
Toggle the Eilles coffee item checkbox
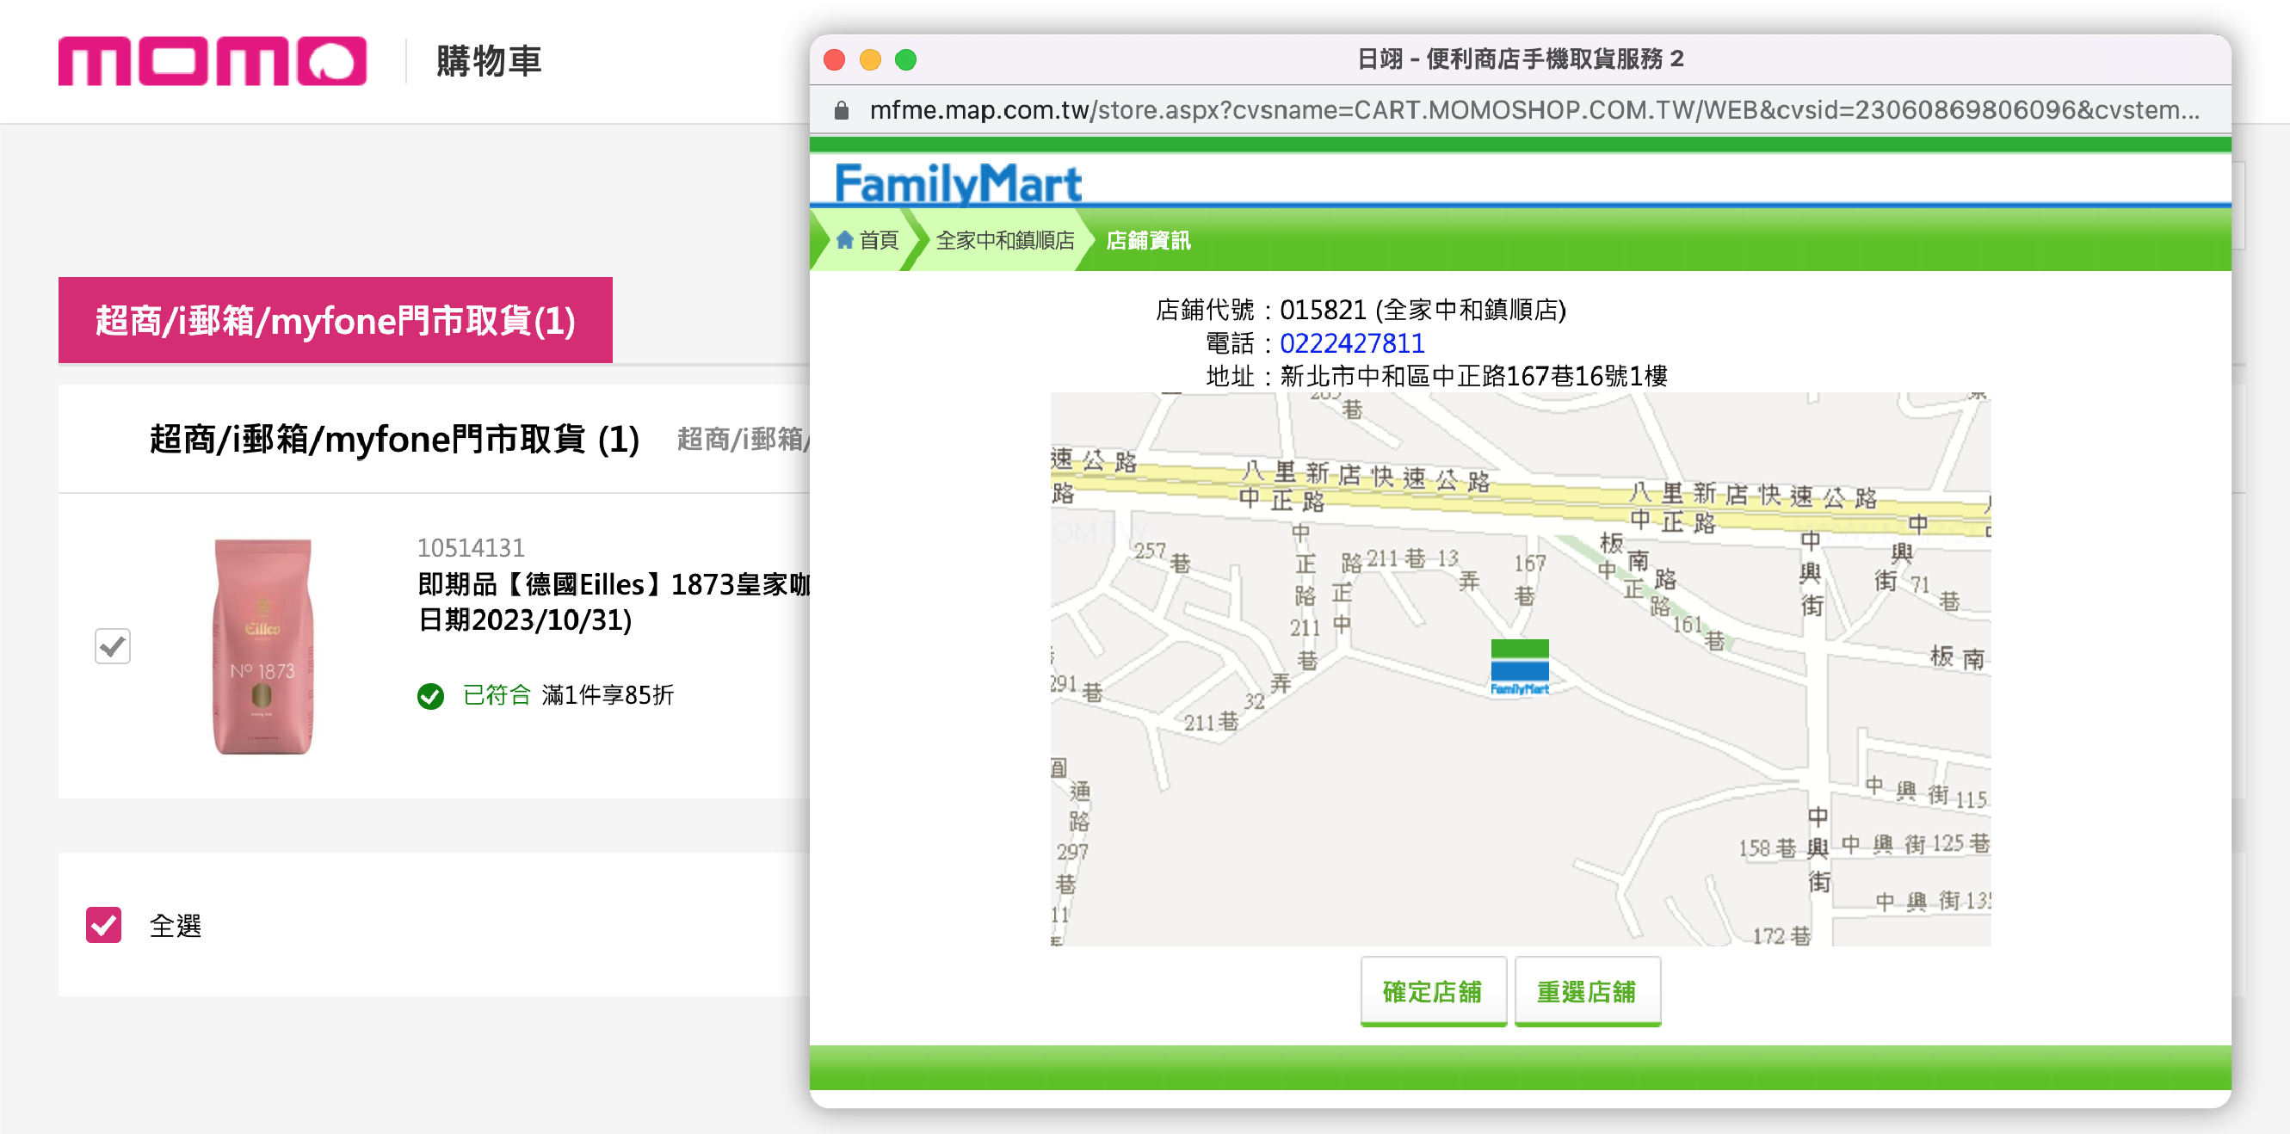(113, 646)
